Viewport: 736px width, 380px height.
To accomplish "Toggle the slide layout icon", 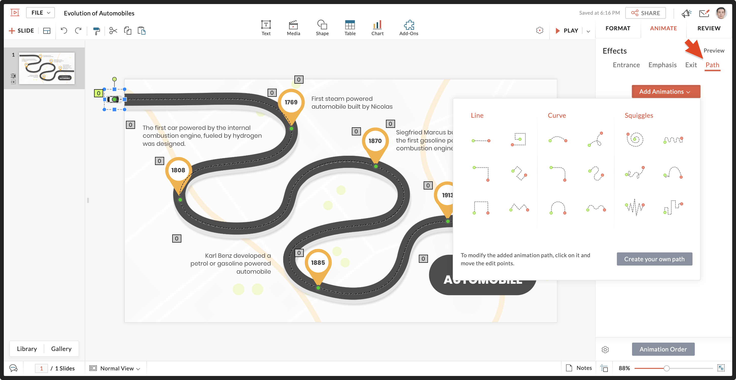I will [x=47, y=31].
